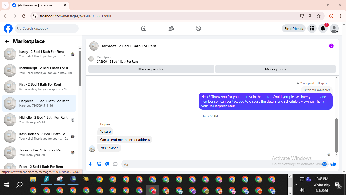Click the 'Is this still available?' replied message
This screenshot has width=346, height=195.
click(317, 90)
